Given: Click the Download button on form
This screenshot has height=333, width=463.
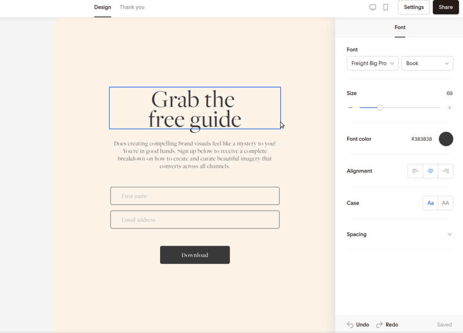Looking at the screenshot, I should (195, 255).
